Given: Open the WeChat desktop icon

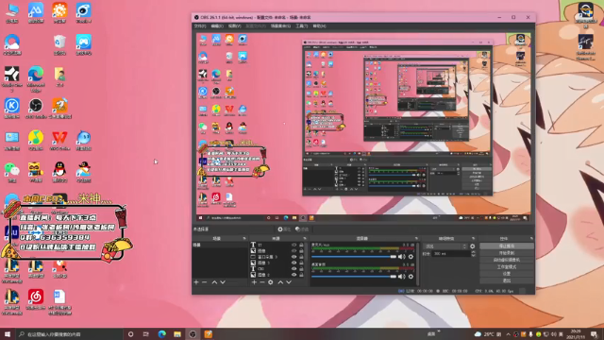Looking at the screenshot, I should tap(12, 172).
